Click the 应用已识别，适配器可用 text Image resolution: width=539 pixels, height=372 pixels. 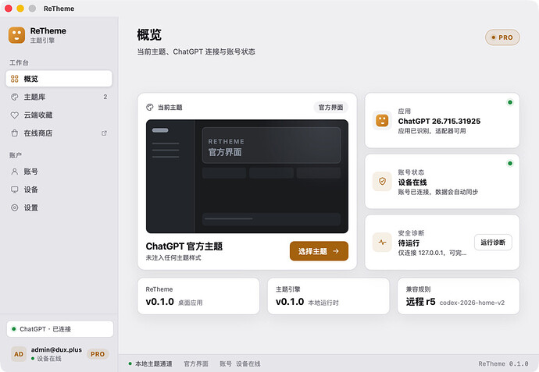click(x=432, y=131)
